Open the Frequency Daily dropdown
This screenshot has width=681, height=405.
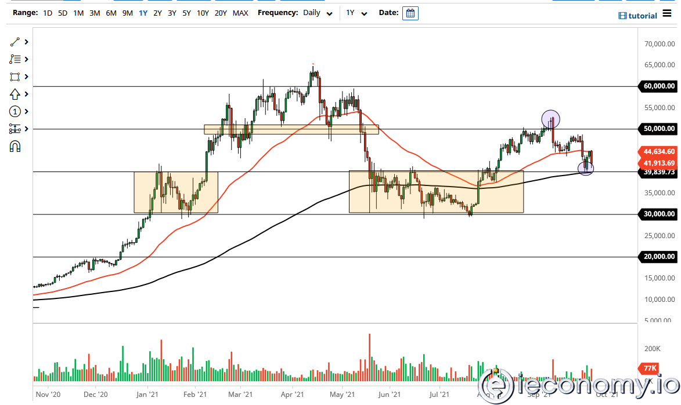318,13
